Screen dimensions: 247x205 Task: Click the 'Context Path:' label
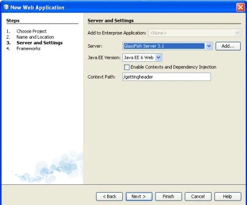point(102,77)
